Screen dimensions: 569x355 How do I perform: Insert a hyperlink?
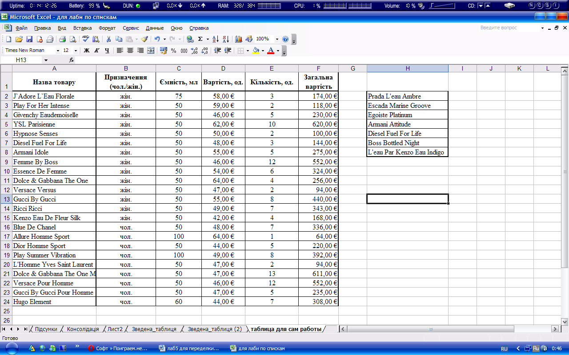[x=190, y=39]
